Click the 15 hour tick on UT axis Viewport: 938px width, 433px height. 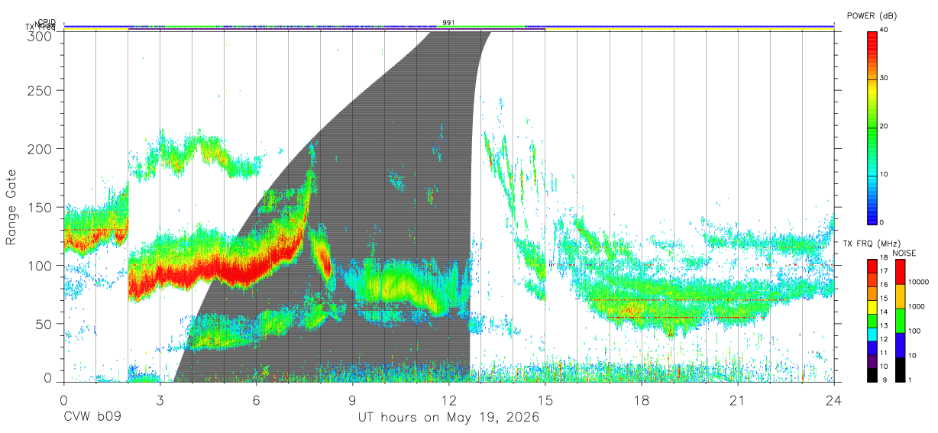[545, 400]
